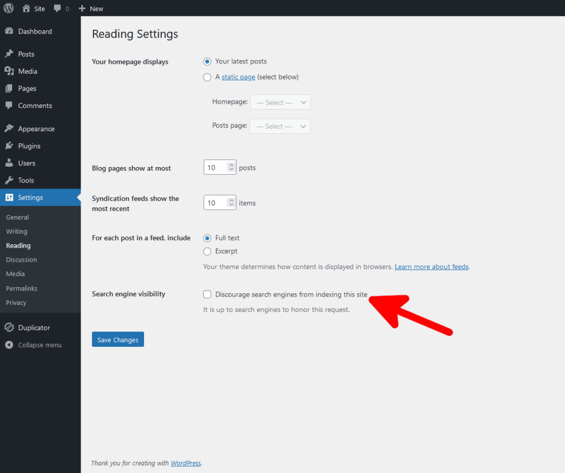The height and width of the screenshot is (473, 565).
Task: Open the Permalinks settings page
Action: (22, 288)
